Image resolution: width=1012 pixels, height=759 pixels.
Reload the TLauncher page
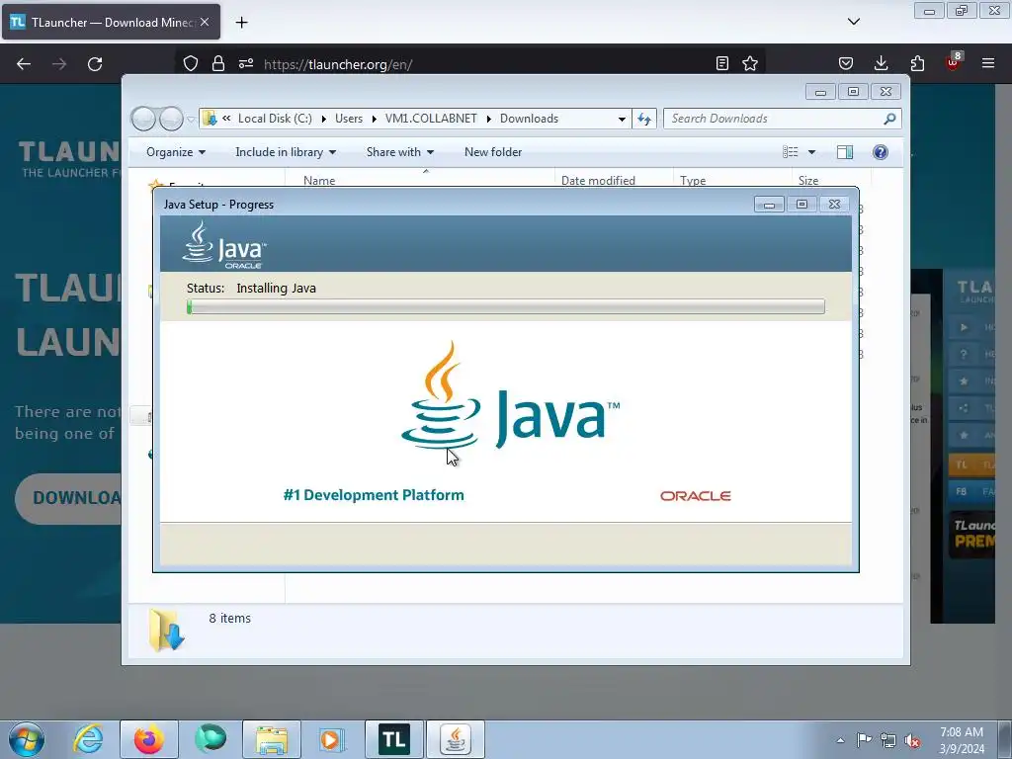(95, 64)
